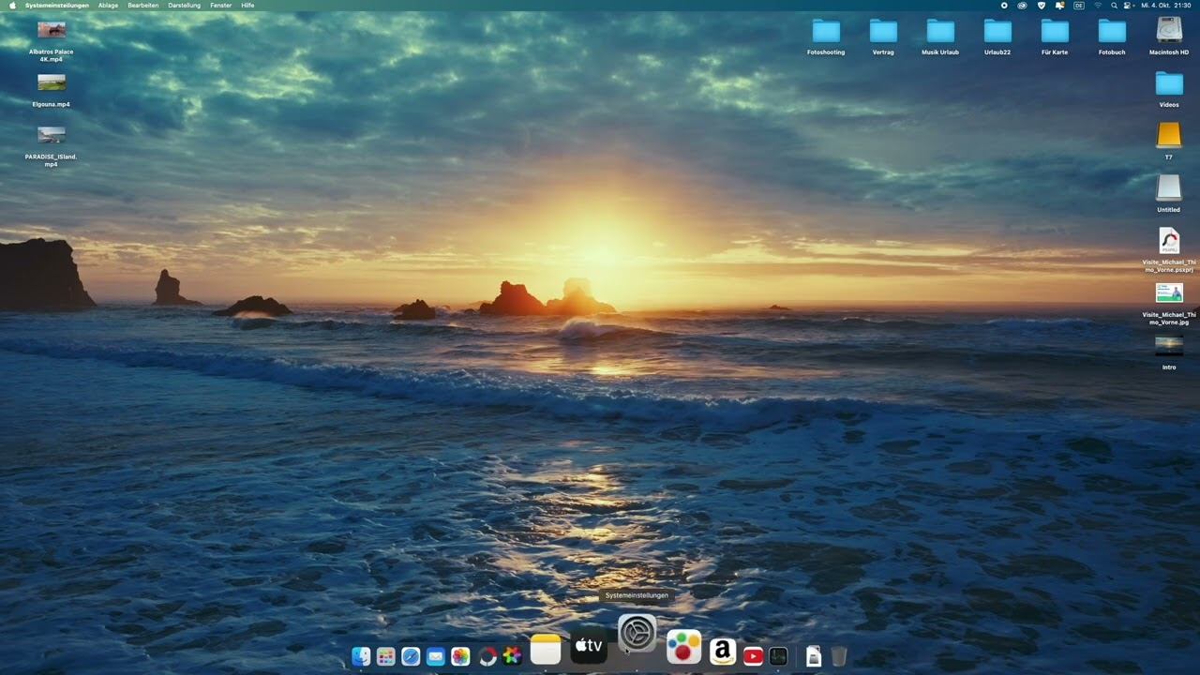Open the Fenster menu
This screenshot has width=1200, height=675.
point(221,6)
